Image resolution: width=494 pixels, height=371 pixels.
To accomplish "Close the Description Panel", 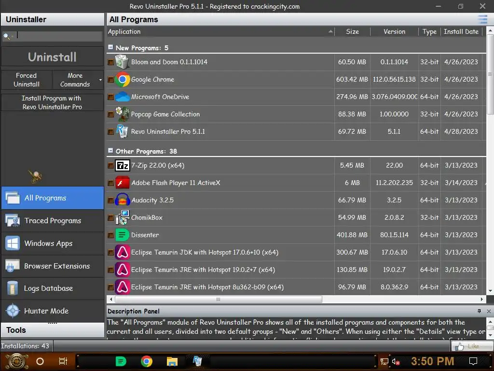I will tap(489, 312).
